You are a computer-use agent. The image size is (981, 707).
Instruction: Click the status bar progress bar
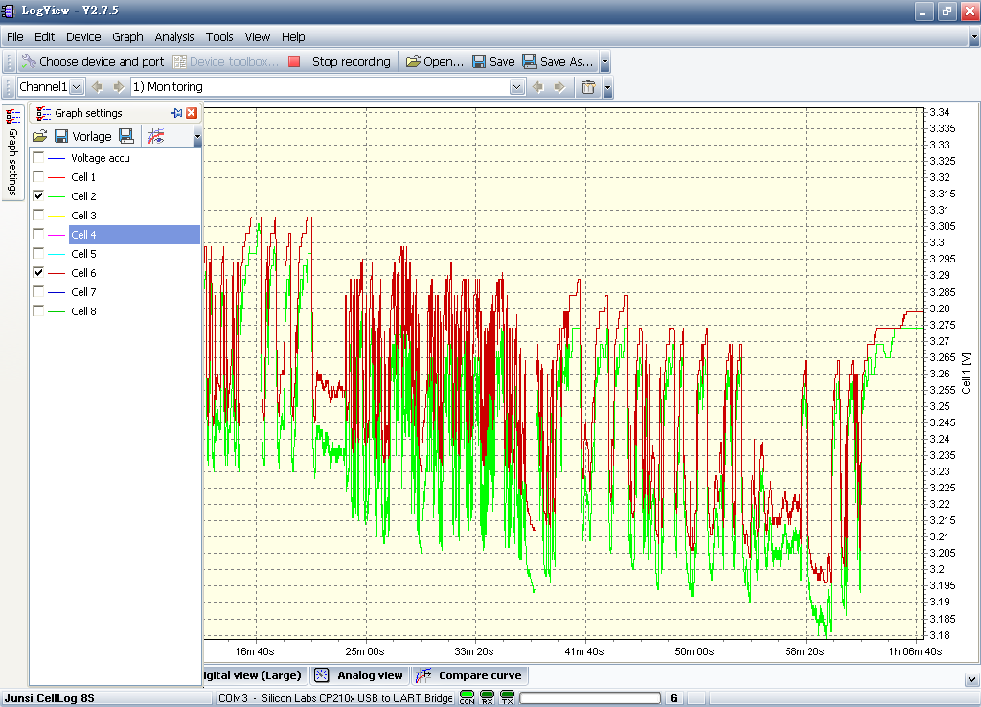click(x=590, y=697)
